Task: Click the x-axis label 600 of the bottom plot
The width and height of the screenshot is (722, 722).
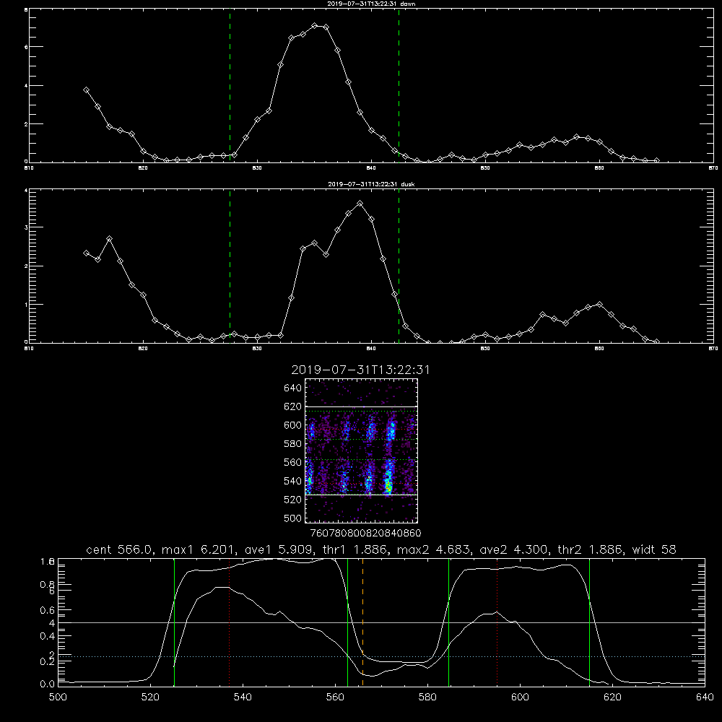Action: (x=520, y=697)
